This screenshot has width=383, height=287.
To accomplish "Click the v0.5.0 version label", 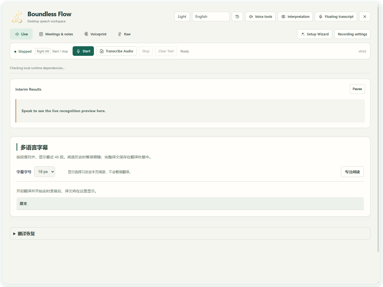I will 362,51.
